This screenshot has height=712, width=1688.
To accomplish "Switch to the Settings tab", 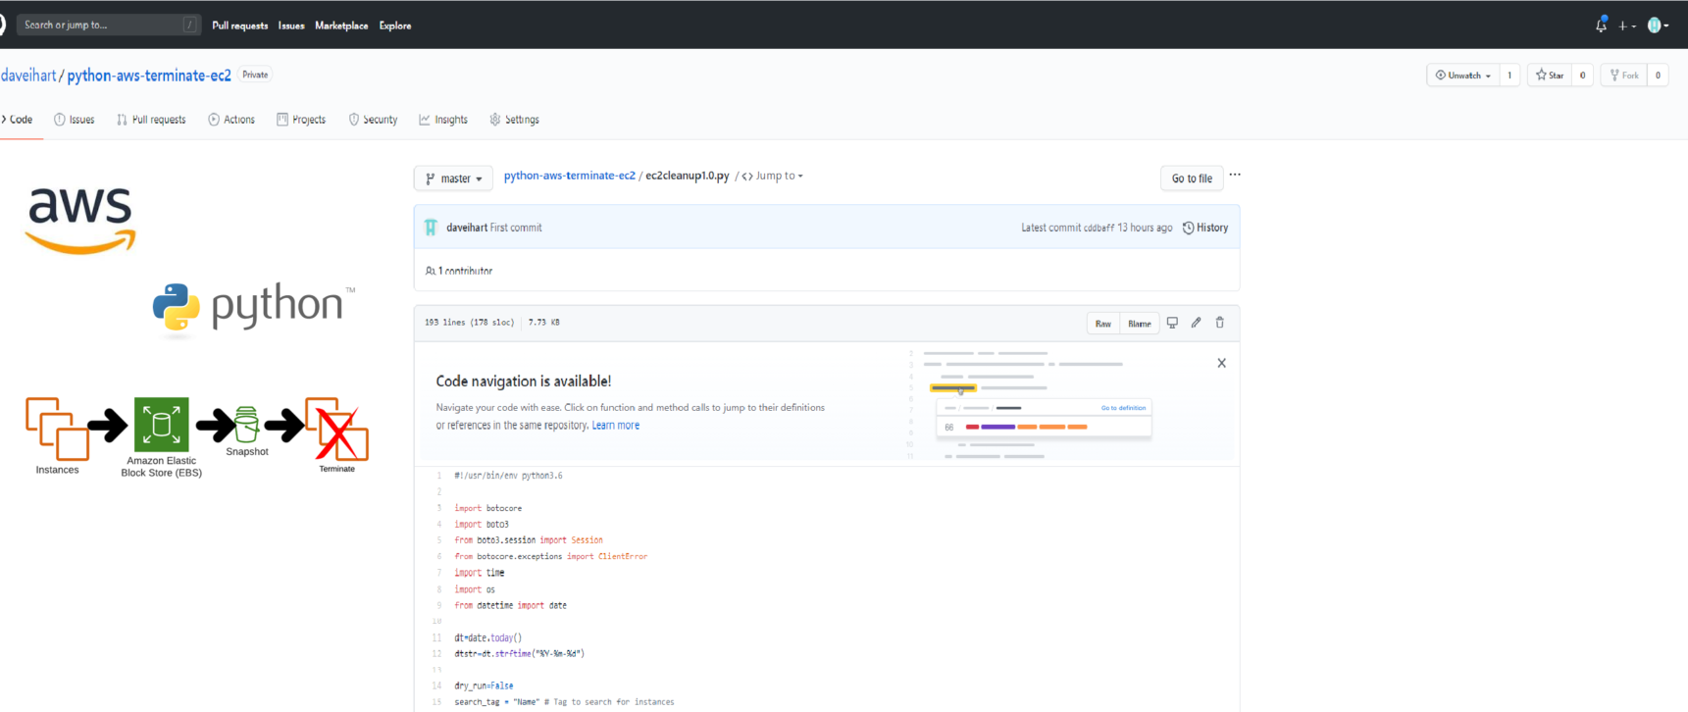I will tap(514, 120).
